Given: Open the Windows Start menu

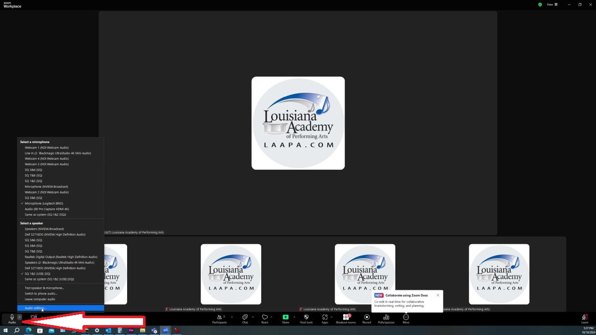Looking at the screenshot, I should (x=5, y=330).
